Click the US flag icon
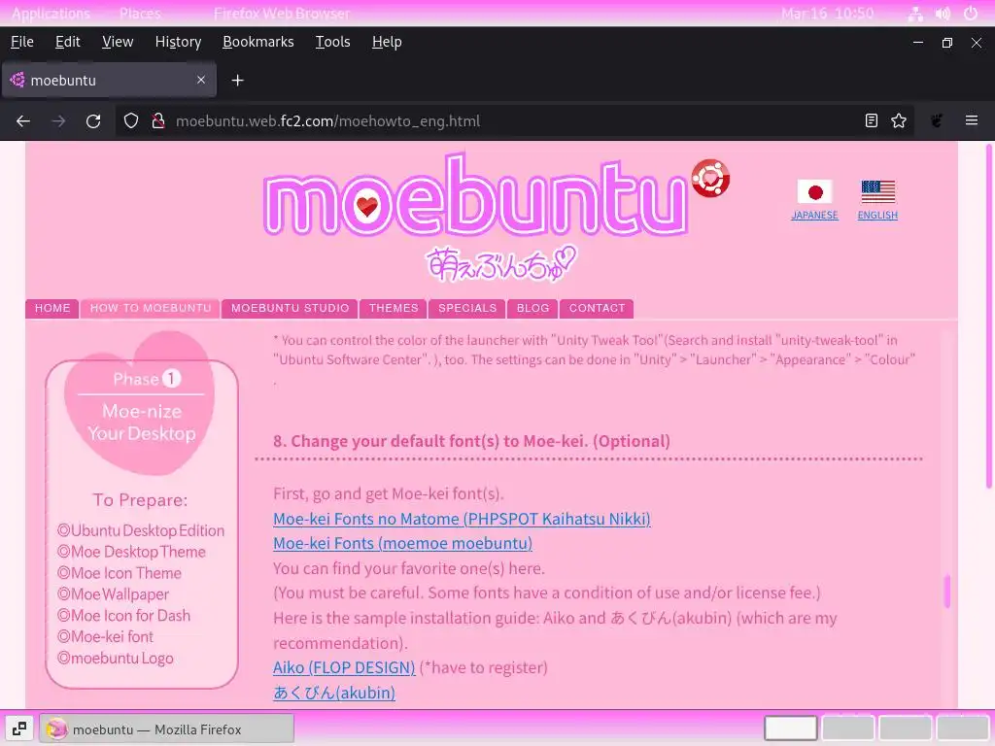The image size is (995, 746). point(878,191)
